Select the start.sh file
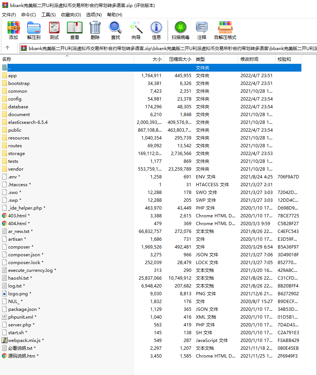Image resolution: width=317 pixels, height=375 pixels. pos(151,333)
